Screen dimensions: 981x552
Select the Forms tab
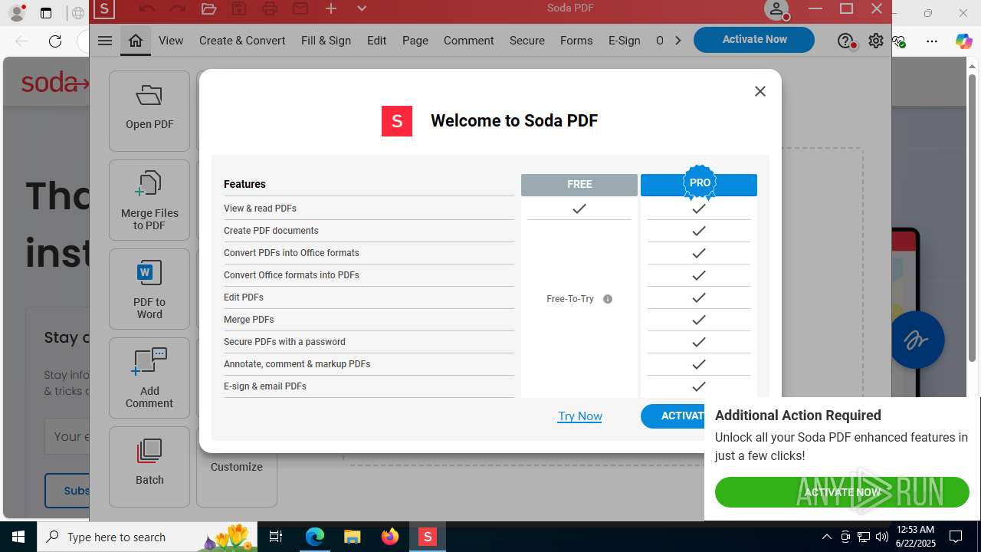click(x=576, y=41)
